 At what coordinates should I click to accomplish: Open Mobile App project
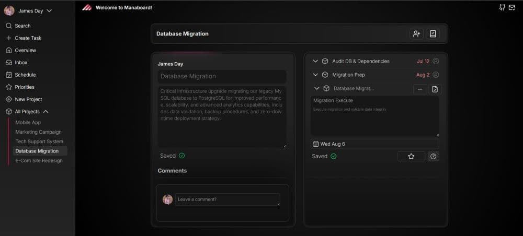pyautogui.click(x=28, y=123)
